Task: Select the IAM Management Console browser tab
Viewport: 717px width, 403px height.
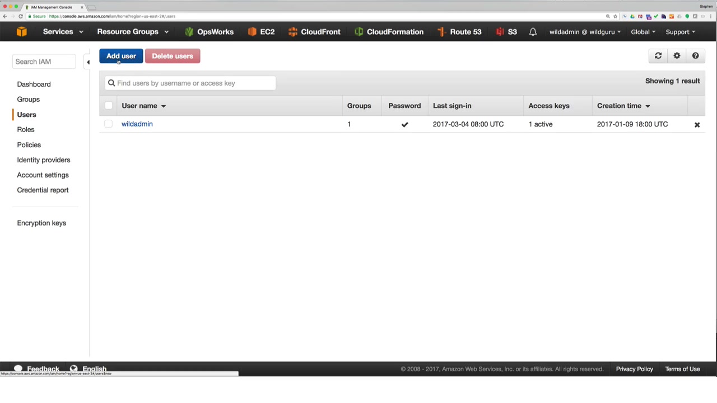Action: pos(53,7)
